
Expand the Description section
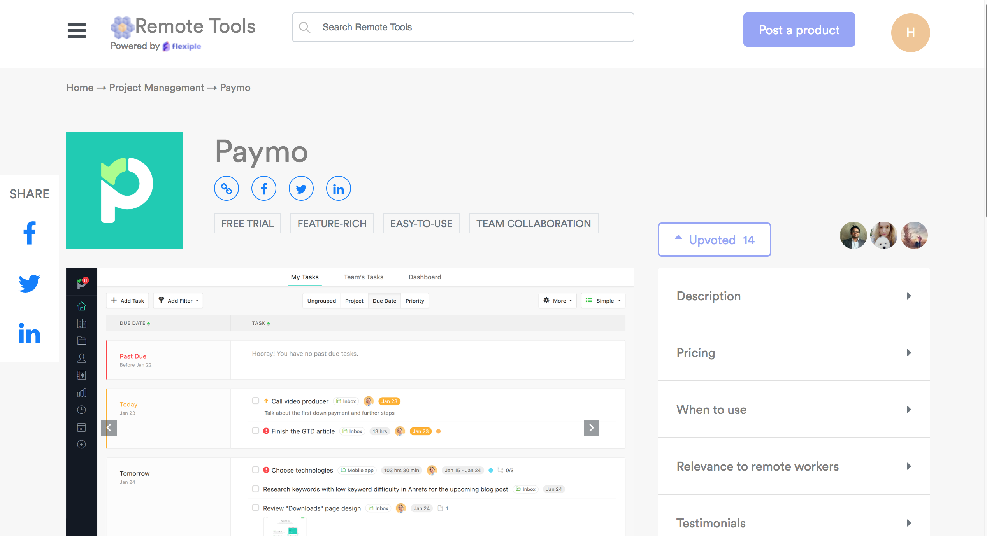794,296
